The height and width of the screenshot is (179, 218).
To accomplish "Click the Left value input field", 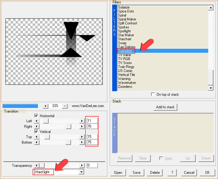I will [92, 121].
